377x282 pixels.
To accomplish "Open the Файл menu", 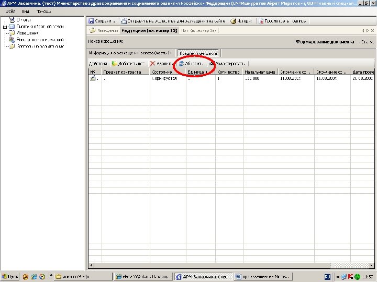I will [x=10, y=11].
